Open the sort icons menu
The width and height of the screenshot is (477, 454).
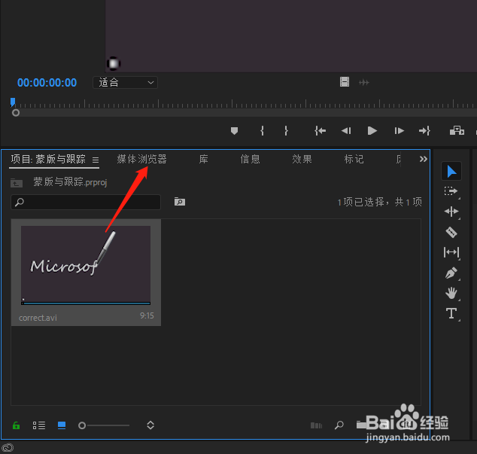150,425
